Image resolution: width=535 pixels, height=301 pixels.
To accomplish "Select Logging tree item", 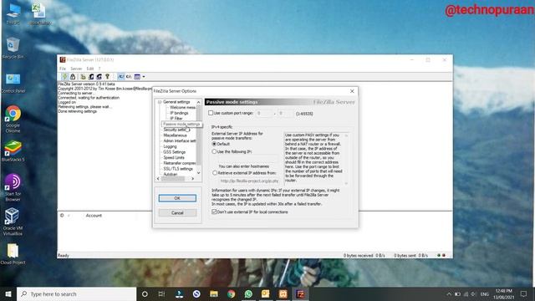I will click(x=170, y=146).
